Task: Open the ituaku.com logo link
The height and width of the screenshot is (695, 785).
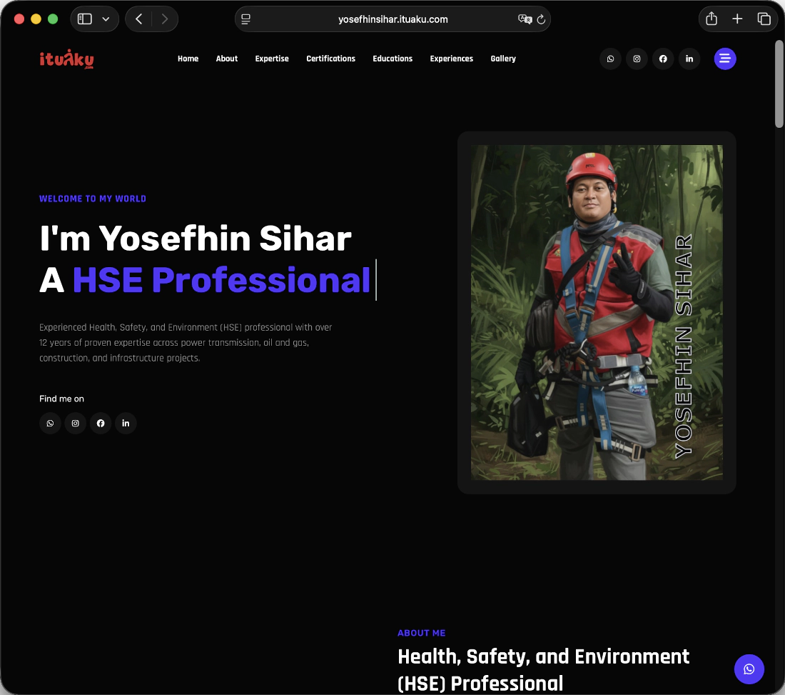Action: (x=66, y=59)
